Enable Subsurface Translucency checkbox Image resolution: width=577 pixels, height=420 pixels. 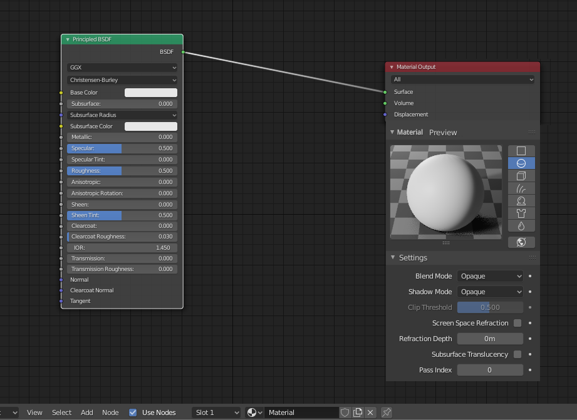coord(517,354)
